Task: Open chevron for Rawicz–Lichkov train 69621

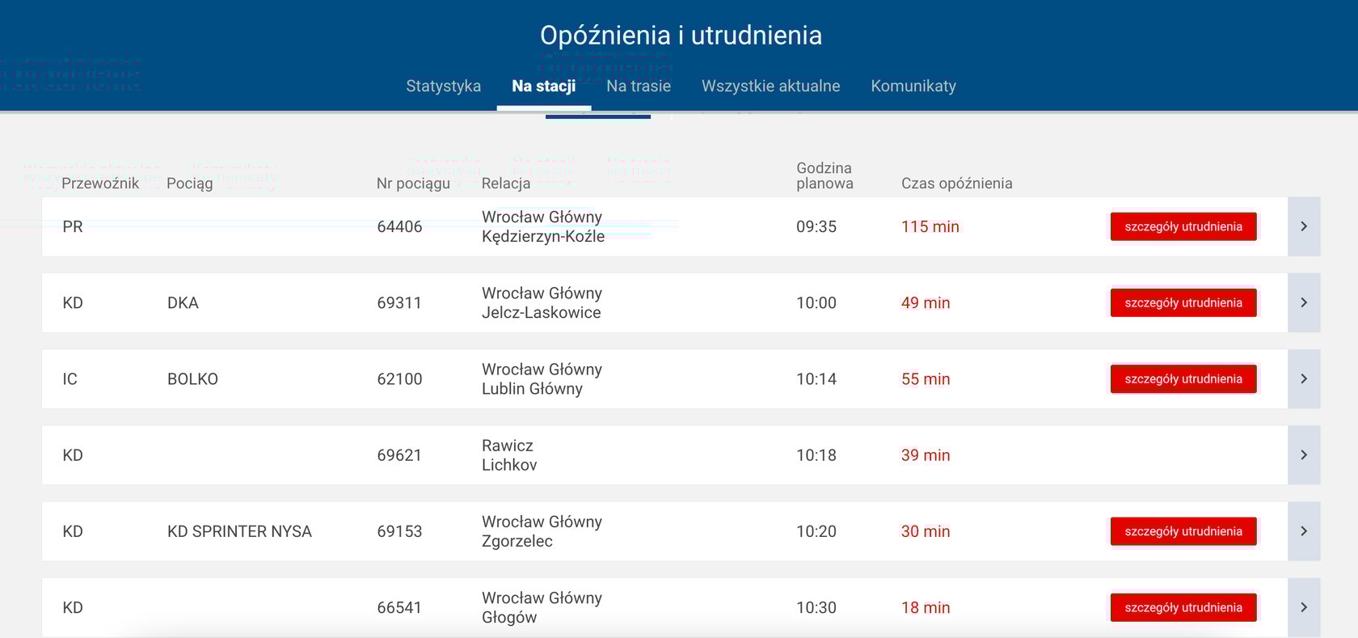Action: pyautogui.click(x=1304, y=455)
